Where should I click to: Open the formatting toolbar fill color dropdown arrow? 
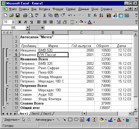tap(85, 22)
